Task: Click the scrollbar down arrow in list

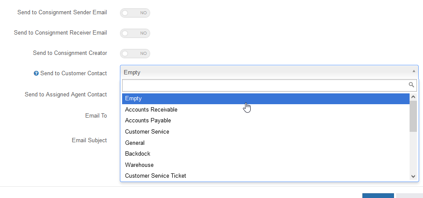Action: tap(413, 176)
